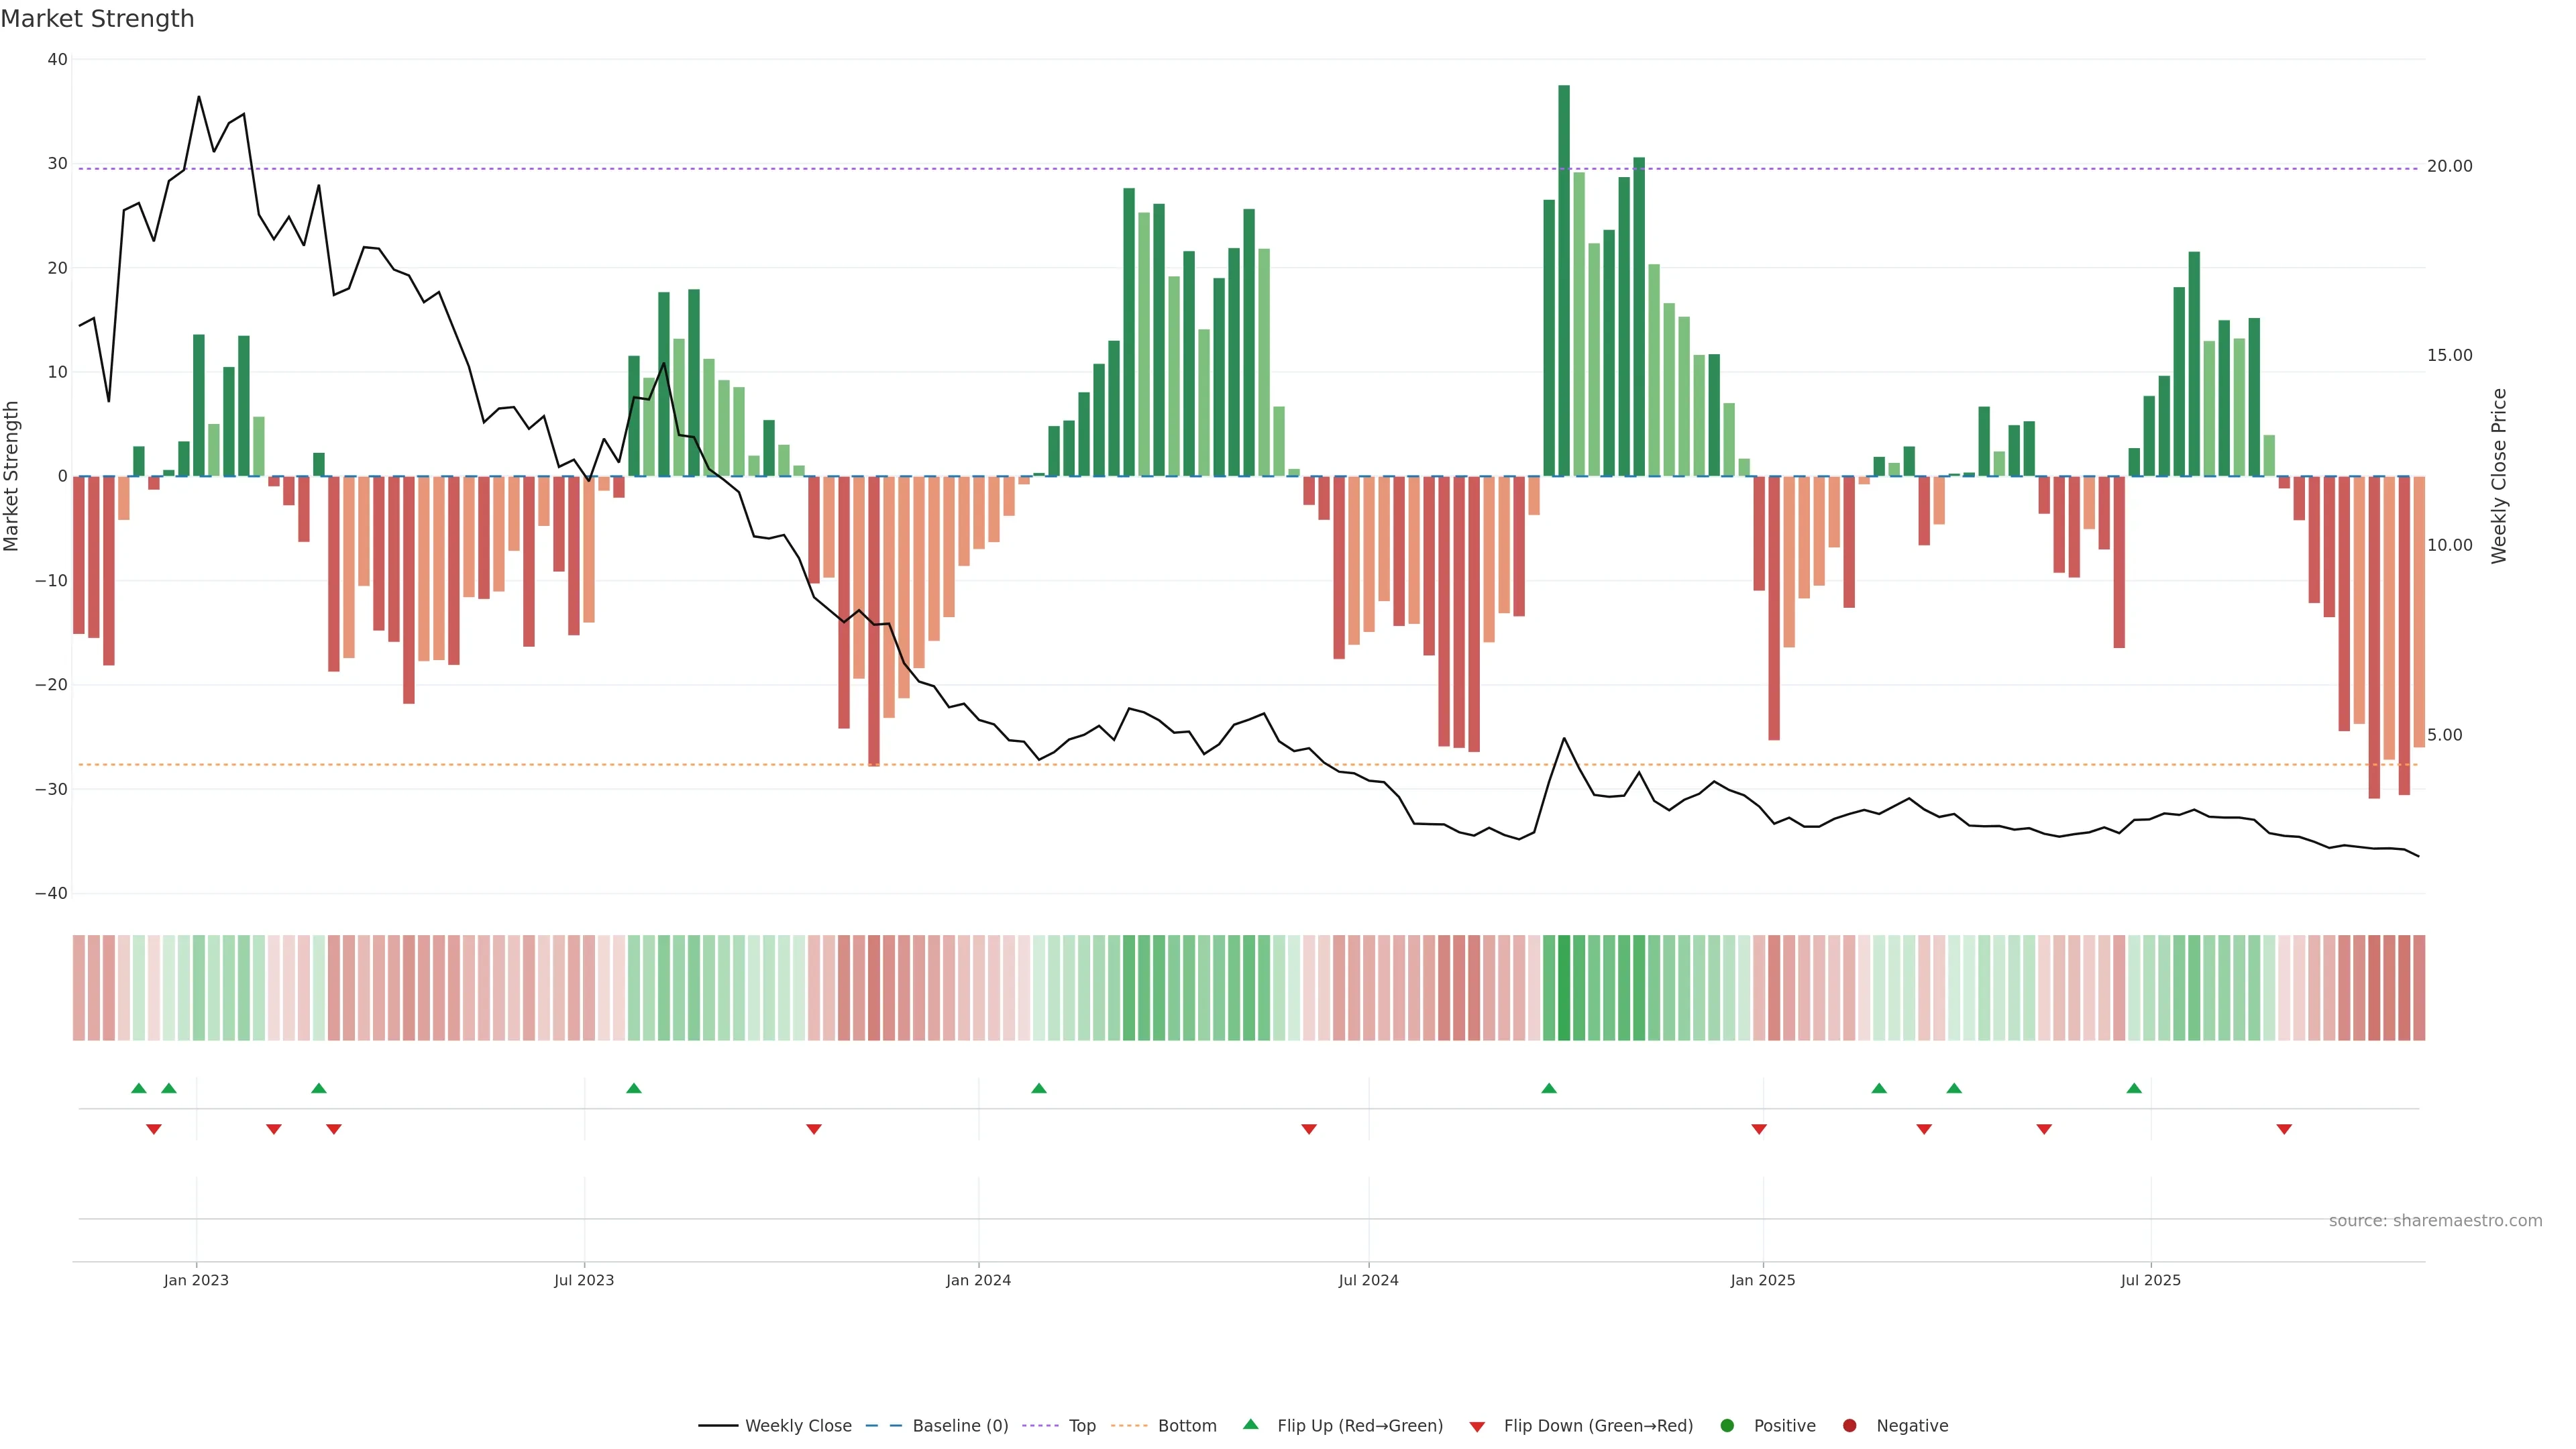This screenshot has width=2576, height=1449.
Task: Click the rightmost red flip-down triangle marker
Action: [2284, 1129]
